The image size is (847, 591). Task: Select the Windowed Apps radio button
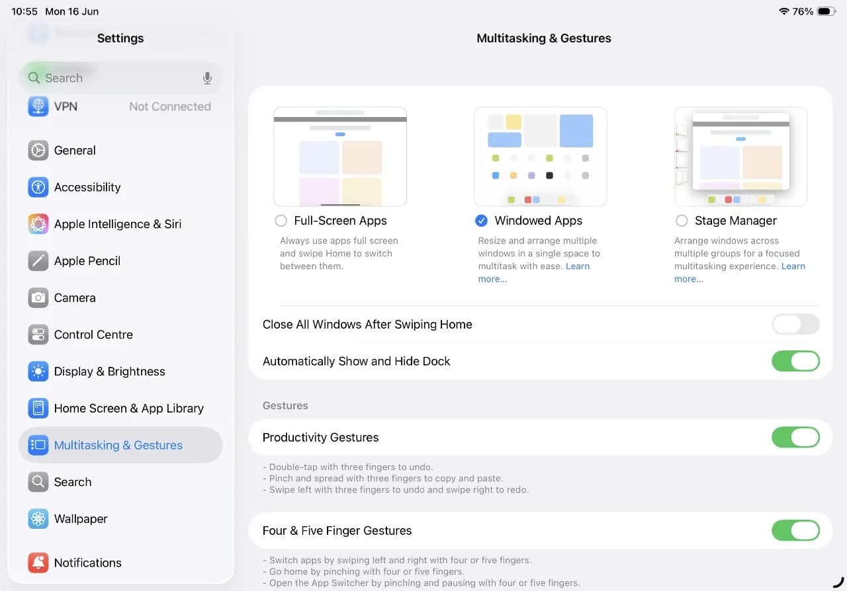(x=482, y=221)
